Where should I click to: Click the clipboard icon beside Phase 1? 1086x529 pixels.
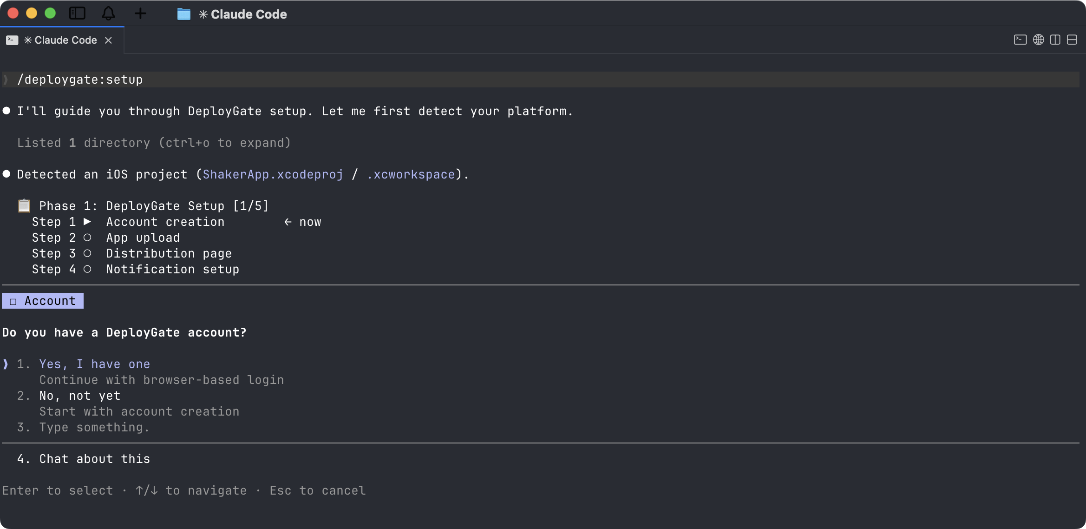pyautogui.click(x=24, y=205)
